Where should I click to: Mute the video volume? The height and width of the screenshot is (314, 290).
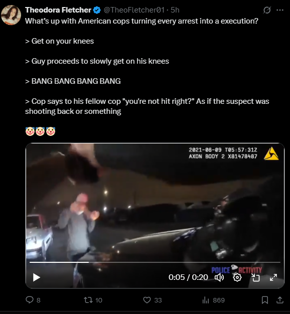click(219, 277)
